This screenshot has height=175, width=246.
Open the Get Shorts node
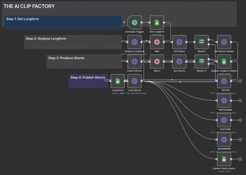(x=179, y=61)
